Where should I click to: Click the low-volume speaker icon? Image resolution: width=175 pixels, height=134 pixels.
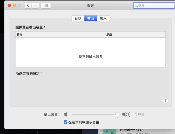(66, 114)
